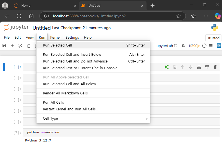
Task: Click the browser refresh icon
Action: click(19, 16)
